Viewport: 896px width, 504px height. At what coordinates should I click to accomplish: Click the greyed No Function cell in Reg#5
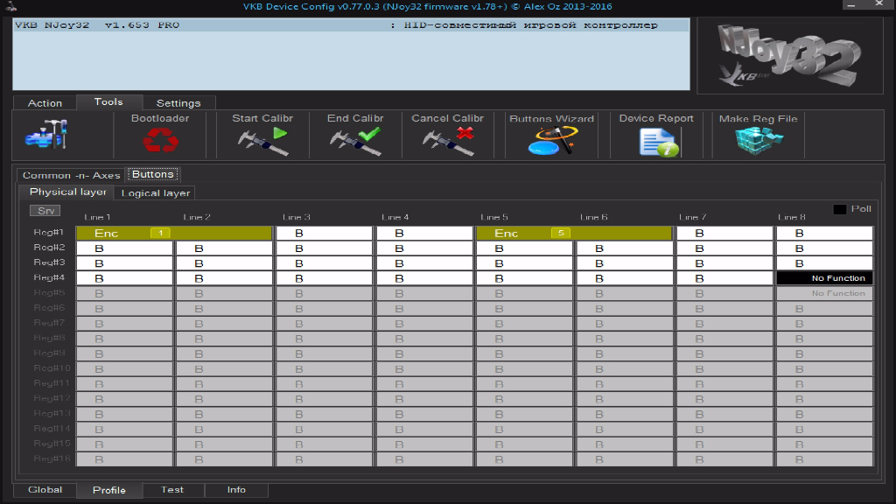click(824, 293)
